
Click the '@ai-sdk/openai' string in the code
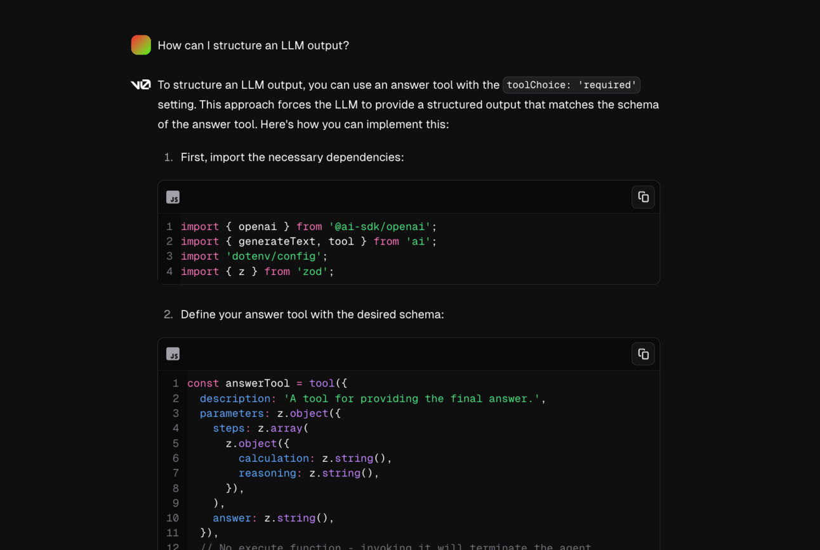pyautogui.click(x=380, y=227)
